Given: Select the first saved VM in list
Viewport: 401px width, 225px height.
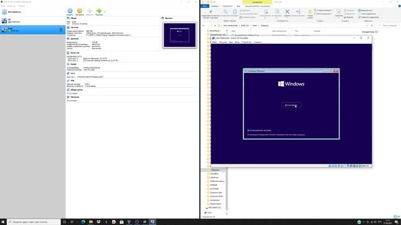Looking at the screenshot, I should coord(33,21).
